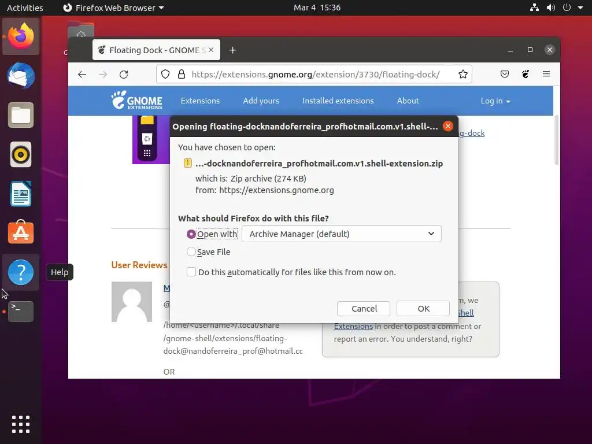Launch Thunderbird mail from the dock
Screen dimensions: 592x444
pyautogui.click(x=21, y=76)
